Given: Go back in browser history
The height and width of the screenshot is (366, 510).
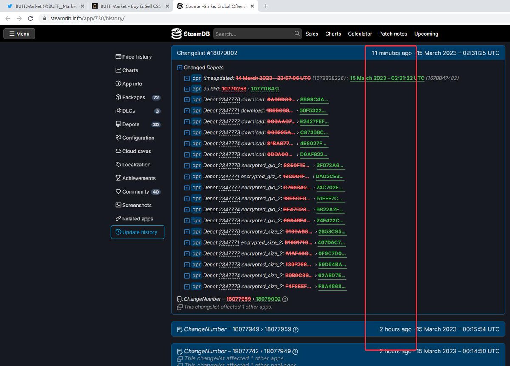Looking at the screenshot, I should pos(8,19).
